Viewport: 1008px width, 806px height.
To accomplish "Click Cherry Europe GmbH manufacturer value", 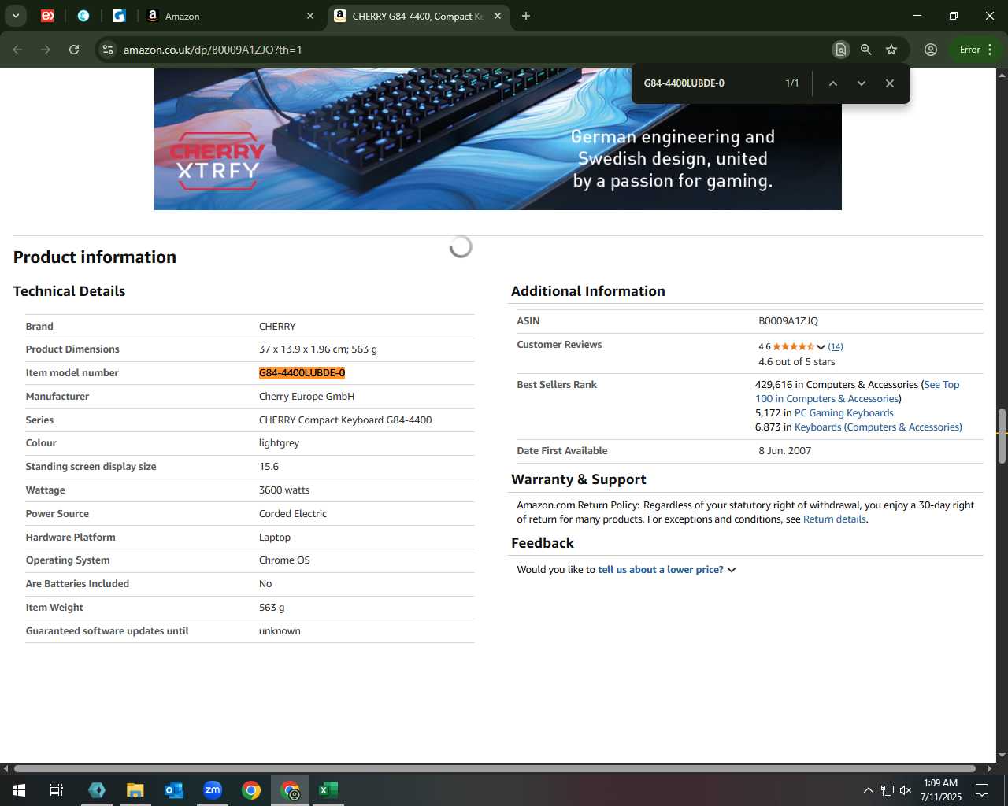I will click(306, 397).
